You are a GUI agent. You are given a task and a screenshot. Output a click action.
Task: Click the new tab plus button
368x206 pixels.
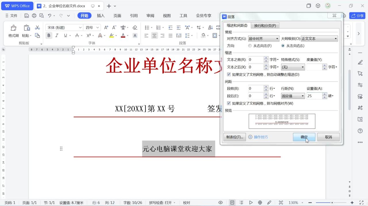coord(109,6)
